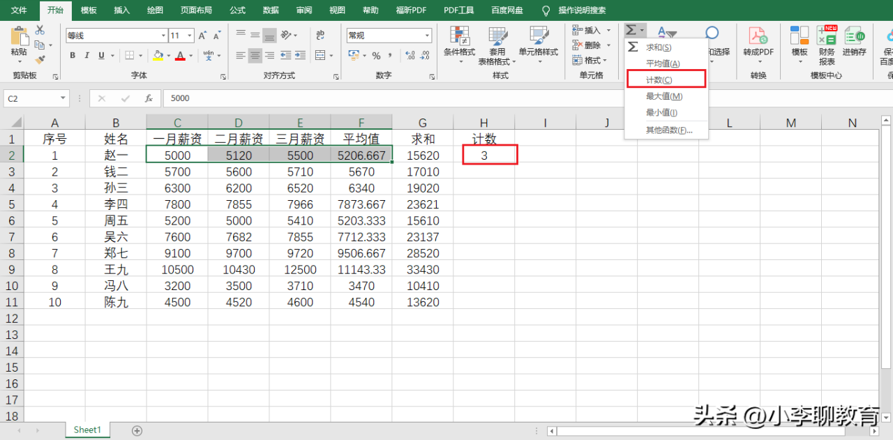The height and width of the screenshot is (440, 893).
Task: Decrease font size with smaller A
Action: pos(218,36)
